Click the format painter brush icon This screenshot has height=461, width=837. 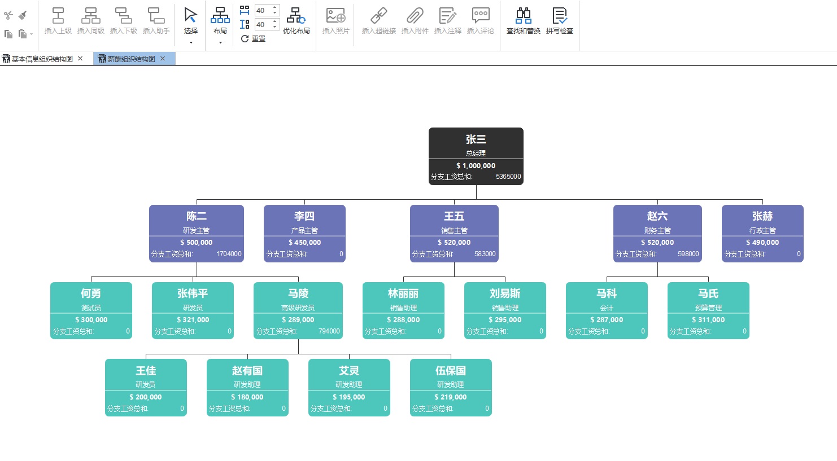pos(23,15)
